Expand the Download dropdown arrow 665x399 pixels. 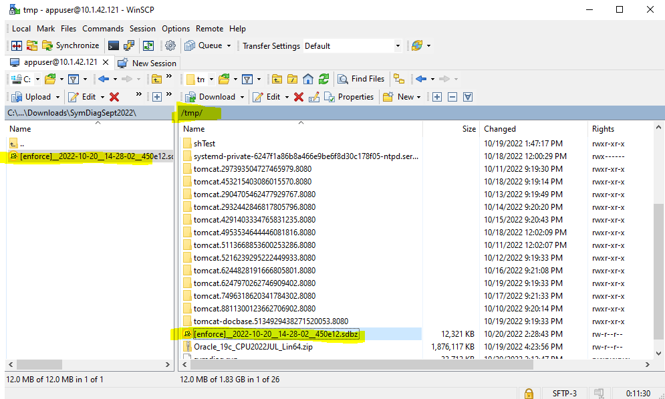tap(242, 97)
